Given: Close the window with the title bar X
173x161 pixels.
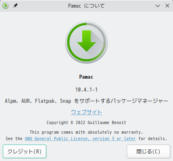Looking at the screenshot, I should [167, 6].
